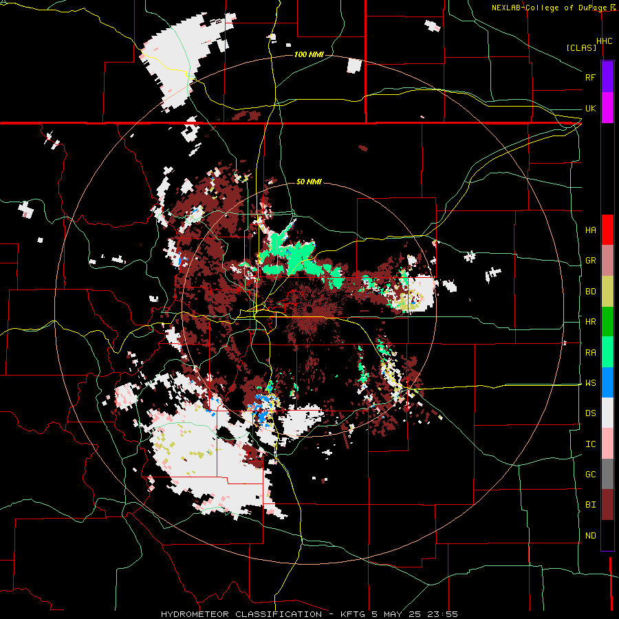Viewport: 619px width, 619px height.
Task: Click the RF legend label
Action: click(590, 77)
